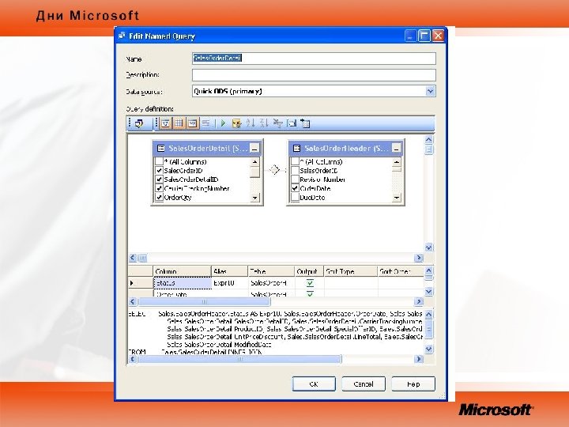Click scroll-up arrow in SalesOrderDetail column list
Screen dimensions: 569x427
pos(255,162)
